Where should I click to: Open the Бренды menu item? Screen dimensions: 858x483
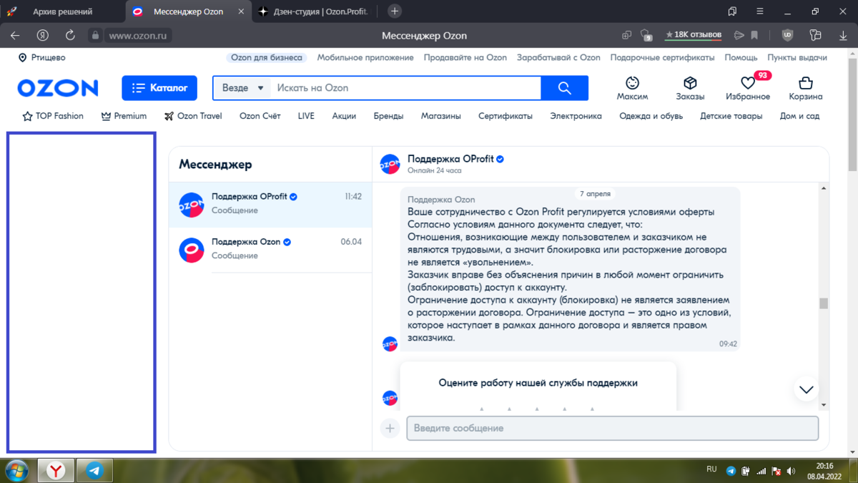[388, 116]
